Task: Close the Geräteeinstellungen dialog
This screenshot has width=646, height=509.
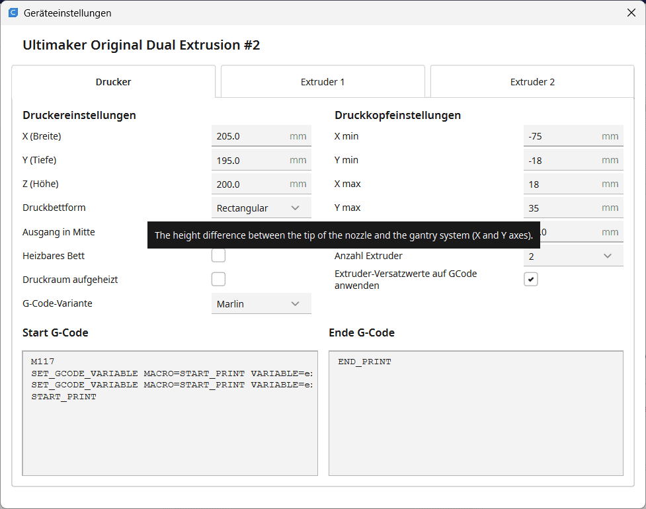Action: (x=631, y=13)
